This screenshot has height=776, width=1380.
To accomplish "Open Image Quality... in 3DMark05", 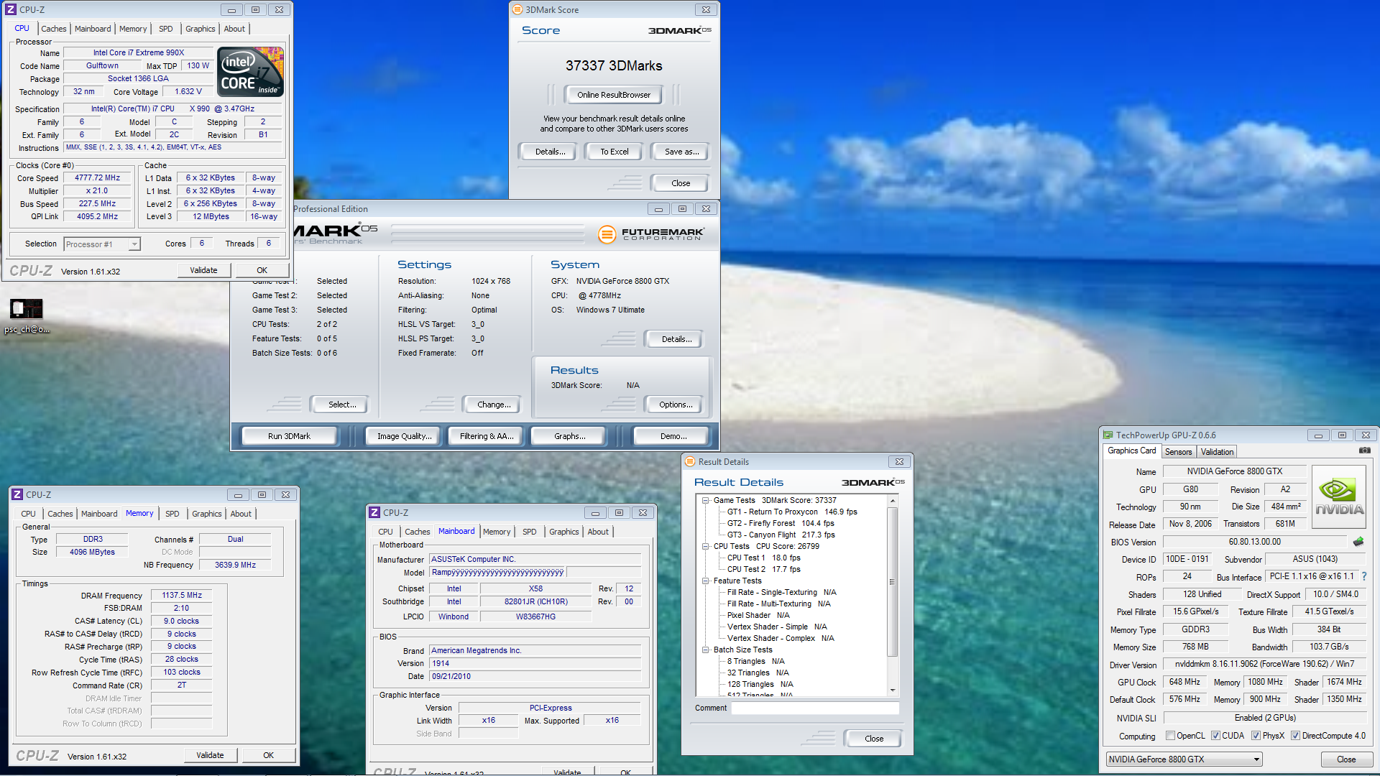I will [405, 435].
